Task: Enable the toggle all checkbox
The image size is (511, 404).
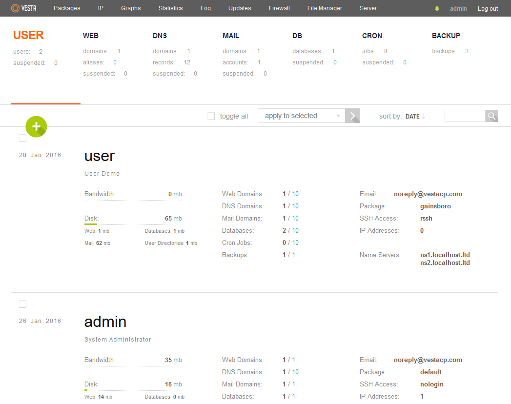Action: coord(211,116)
